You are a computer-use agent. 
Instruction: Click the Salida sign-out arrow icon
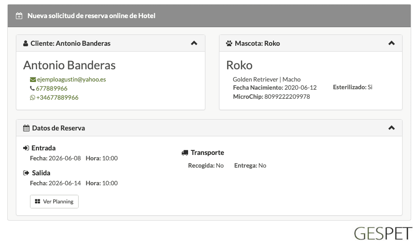pyautogui.click(x=26, y=173)
